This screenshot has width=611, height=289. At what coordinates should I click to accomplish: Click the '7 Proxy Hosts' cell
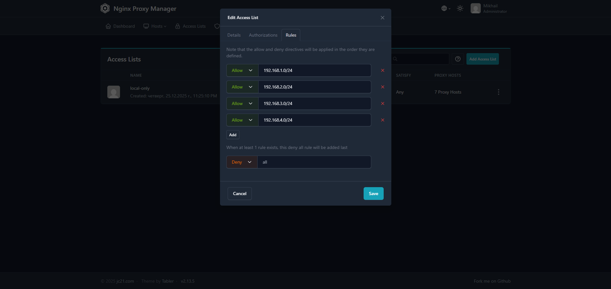(448, 92)
